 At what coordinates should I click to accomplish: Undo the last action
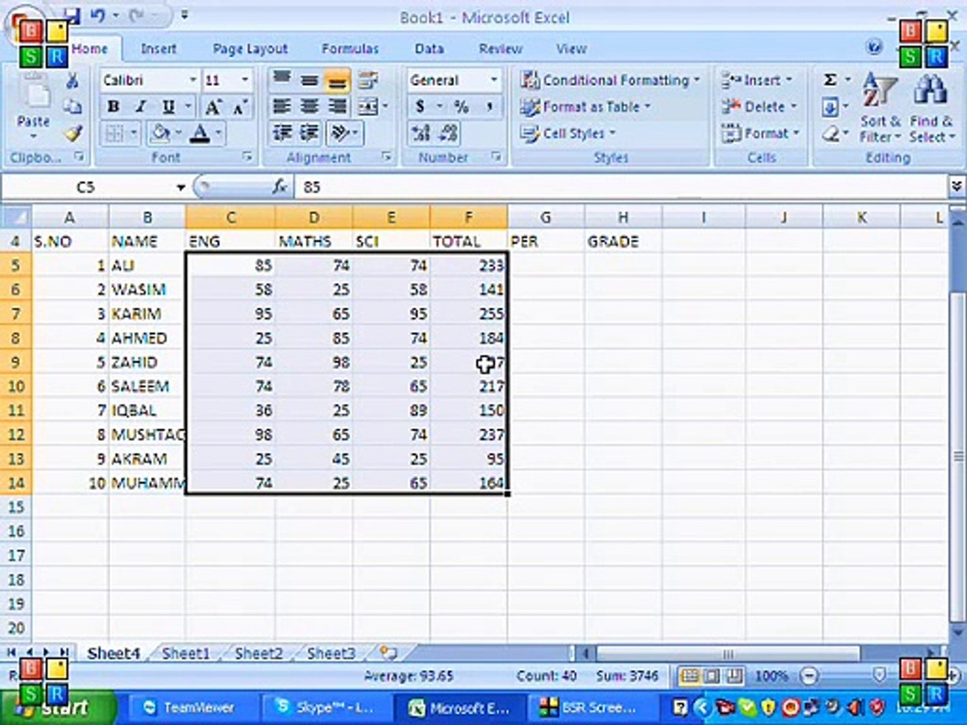coord(98,15)
